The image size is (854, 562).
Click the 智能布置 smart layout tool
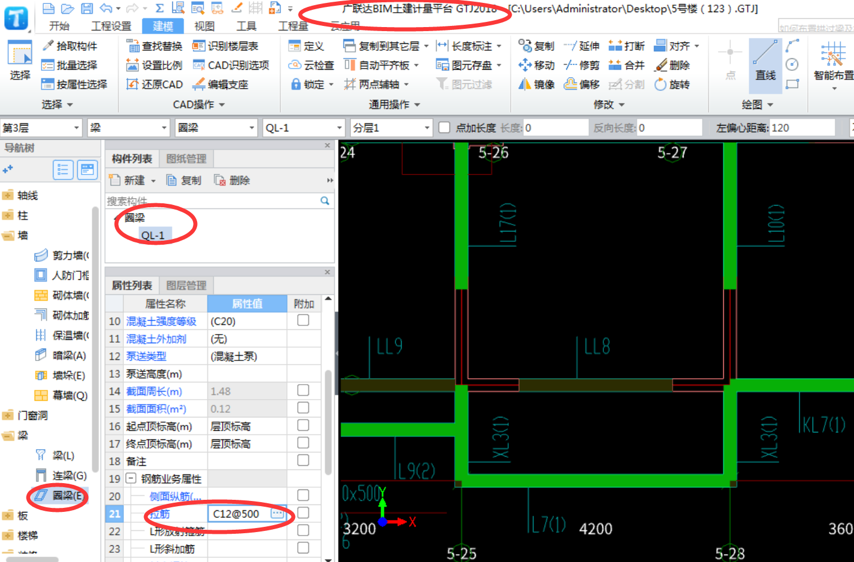(833, 65)
